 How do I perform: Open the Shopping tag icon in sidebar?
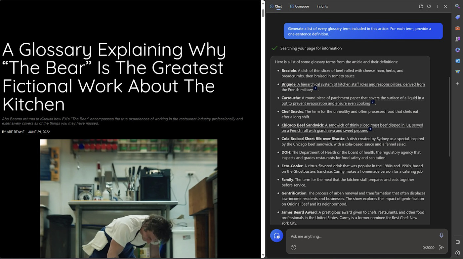point(457,17)
